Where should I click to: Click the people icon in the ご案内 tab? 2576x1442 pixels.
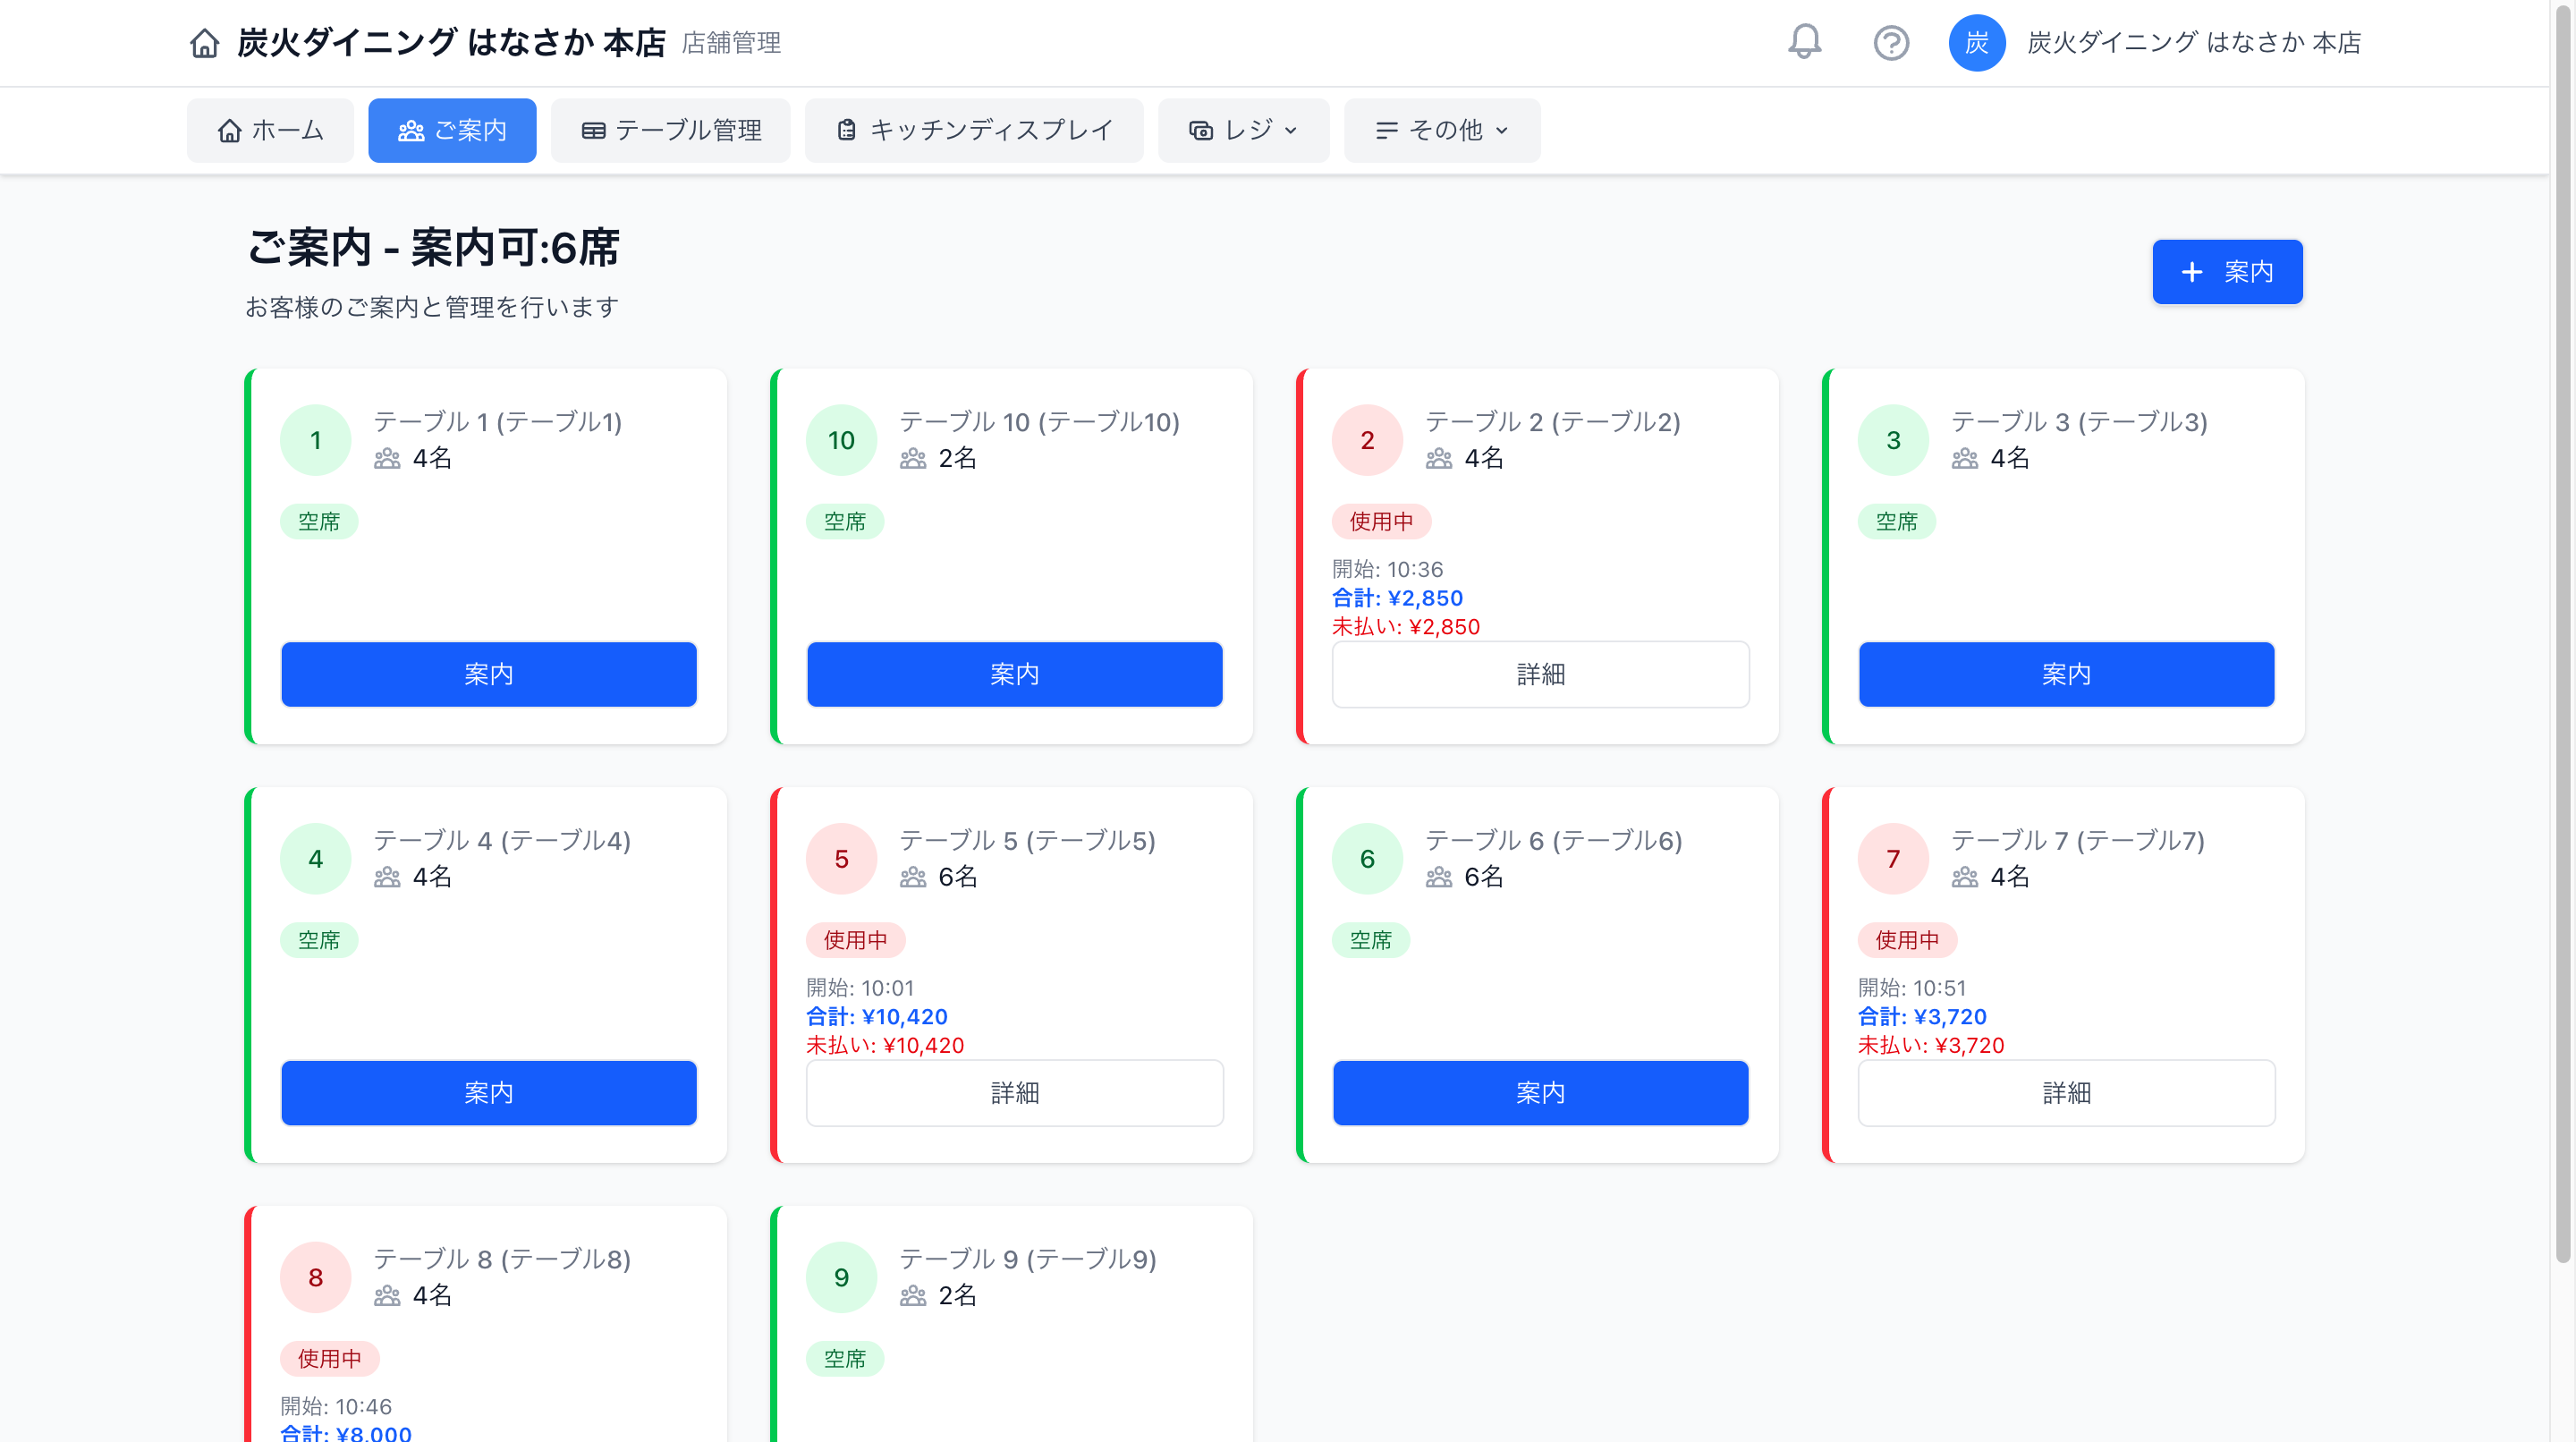[x=411, y=131]
